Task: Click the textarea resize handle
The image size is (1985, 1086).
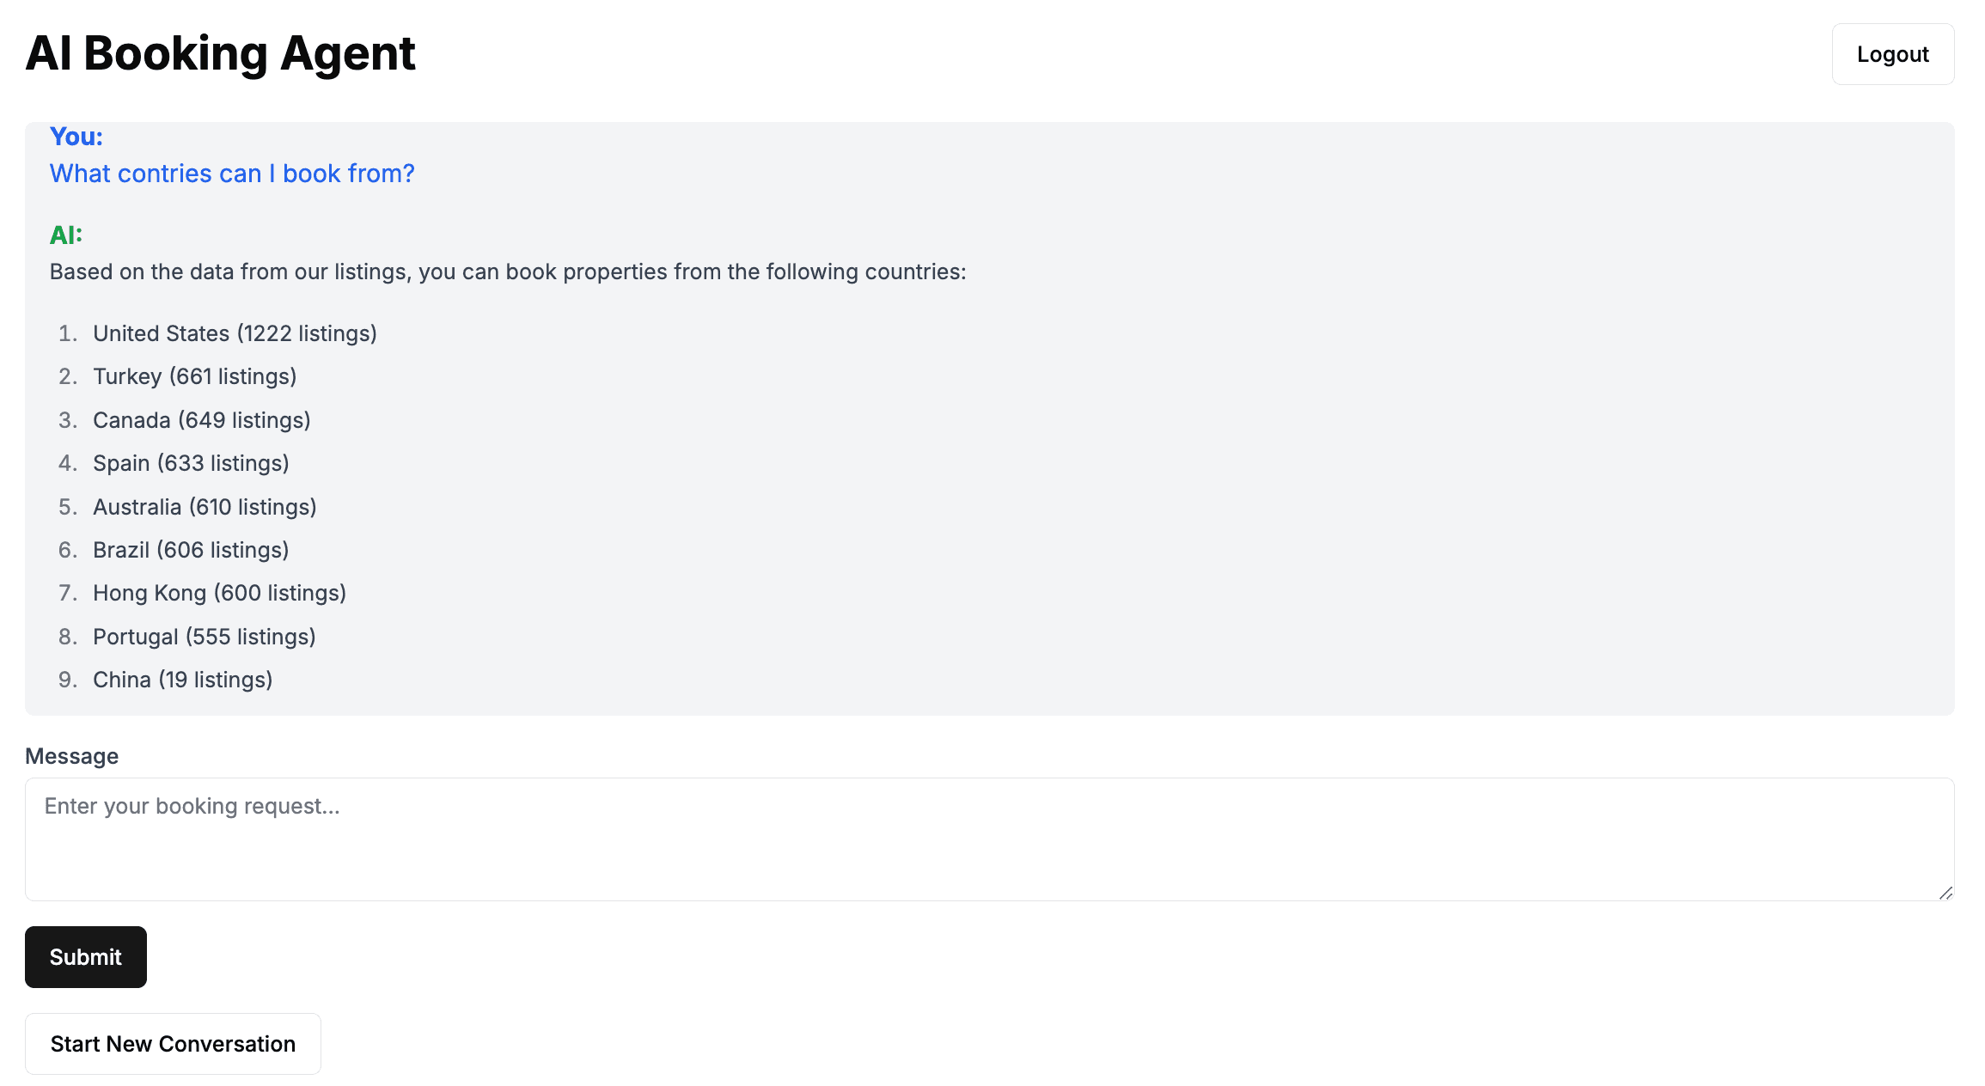Action: coord(1945,893)
